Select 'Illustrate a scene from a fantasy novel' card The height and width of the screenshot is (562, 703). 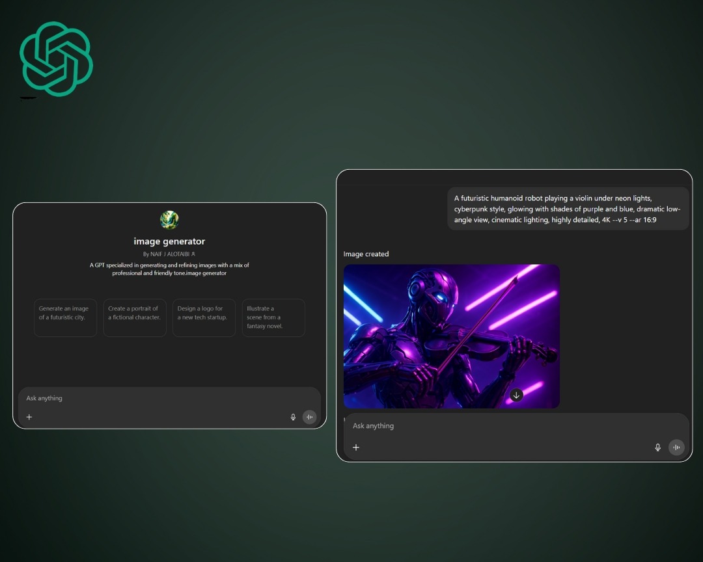point(273,317)
